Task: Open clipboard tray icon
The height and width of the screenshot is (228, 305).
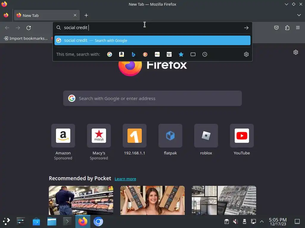Action: pos(226,221)
